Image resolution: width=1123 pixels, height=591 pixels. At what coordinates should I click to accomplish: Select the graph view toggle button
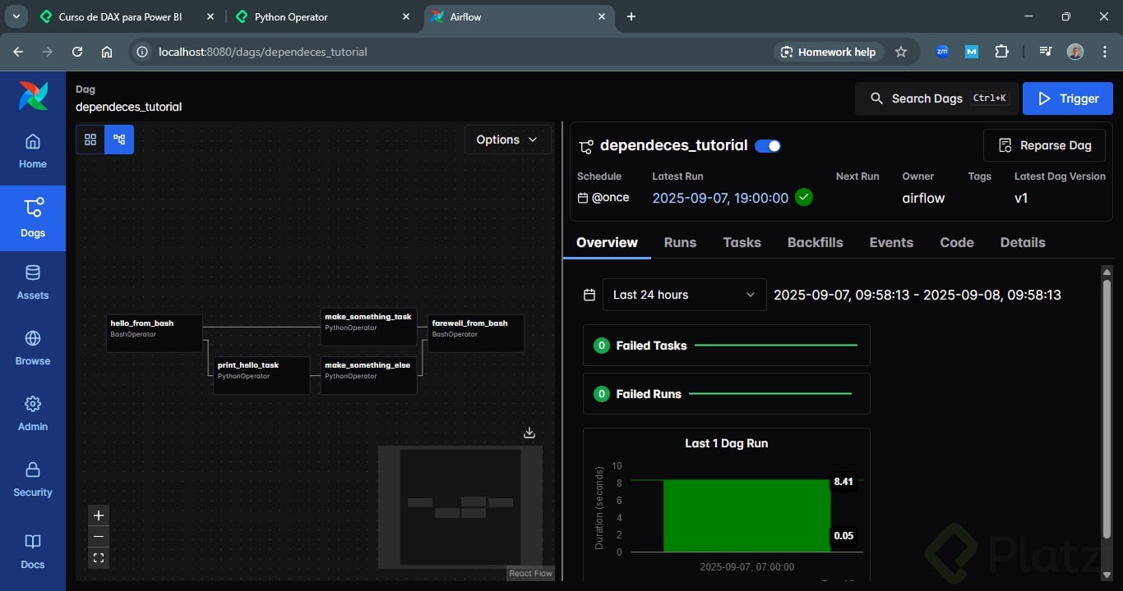(119, 140)
